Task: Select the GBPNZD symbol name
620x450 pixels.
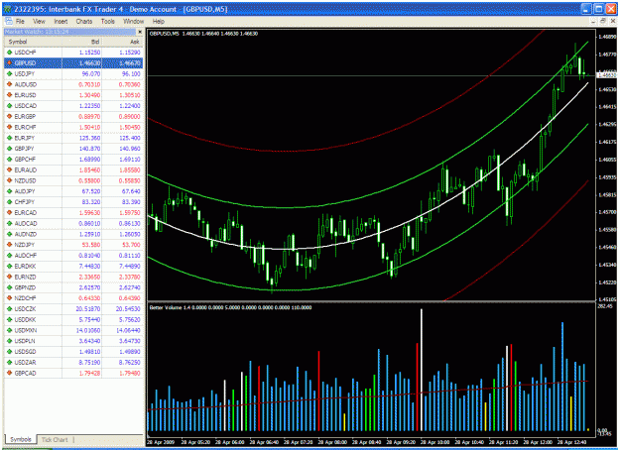Action: pyautogui.click(x=25, y=287)
